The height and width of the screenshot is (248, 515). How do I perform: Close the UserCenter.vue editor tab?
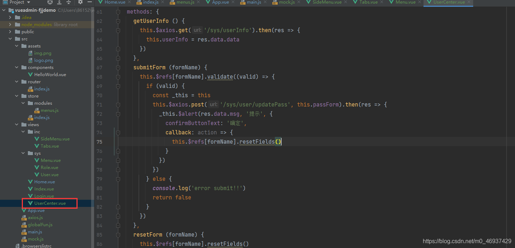point(469,2)
